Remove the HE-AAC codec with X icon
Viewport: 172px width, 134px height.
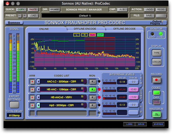click(82, 88)
